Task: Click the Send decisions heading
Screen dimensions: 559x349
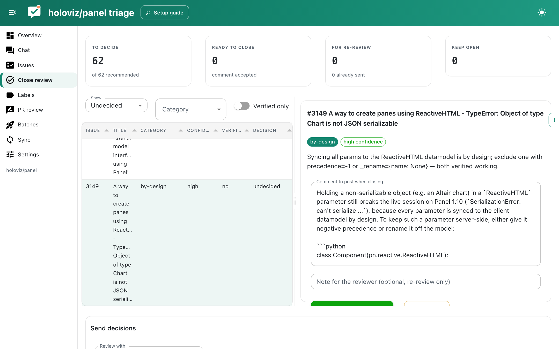Action: 113,328
